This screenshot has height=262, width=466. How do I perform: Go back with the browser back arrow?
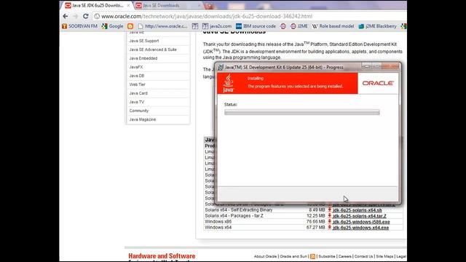[x=66, y=16]
